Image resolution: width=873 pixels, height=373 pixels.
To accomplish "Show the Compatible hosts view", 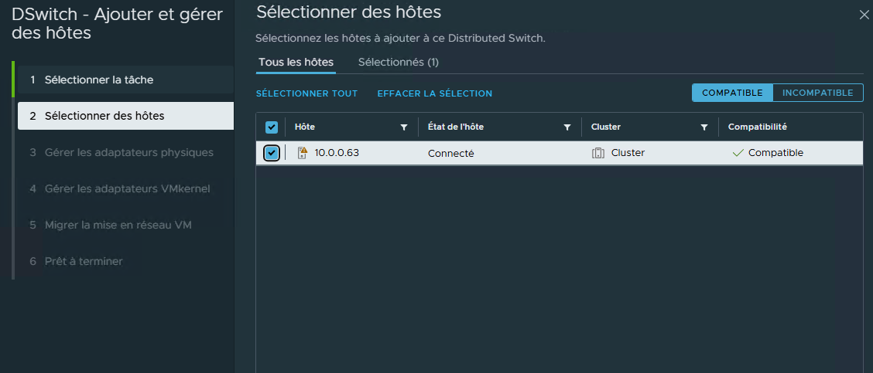I will click(x=732, y=93).
